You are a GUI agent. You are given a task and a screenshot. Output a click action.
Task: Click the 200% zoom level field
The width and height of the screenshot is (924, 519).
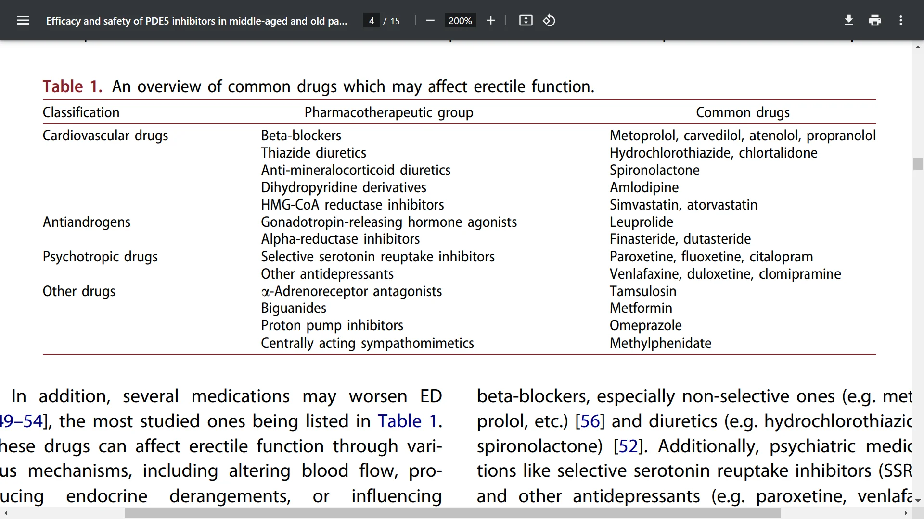tap(460, 21)
